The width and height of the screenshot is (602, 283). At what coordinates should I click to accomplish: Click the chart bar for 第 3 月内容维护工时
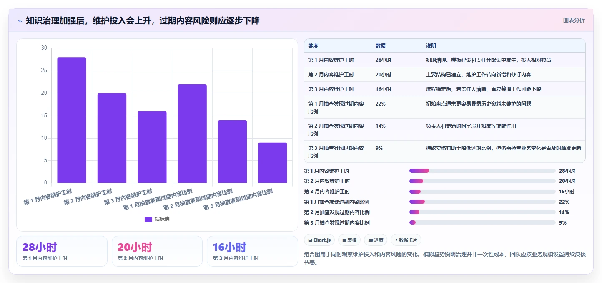pyautogui.click(x=152, y=147)
